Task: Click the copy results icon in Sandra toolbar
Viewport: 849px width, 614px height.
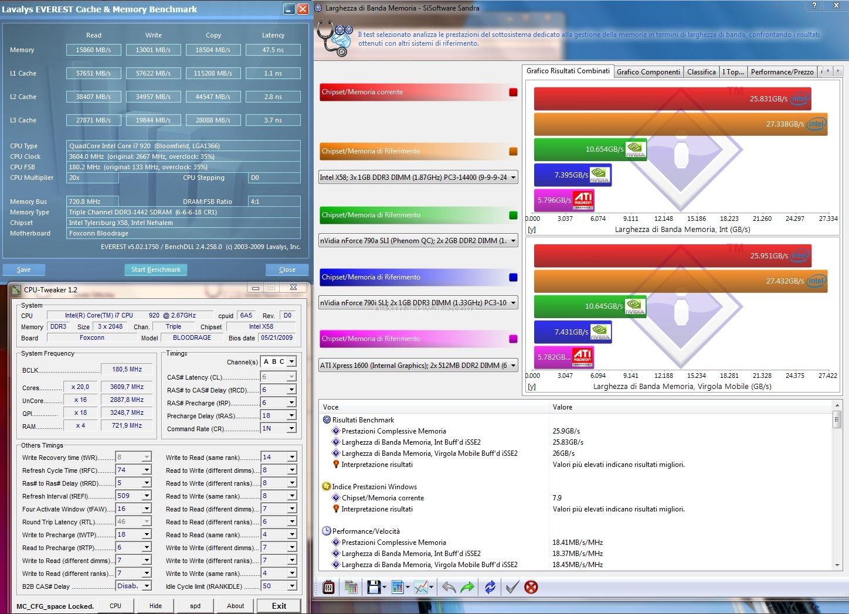Action: coord(351,586)
